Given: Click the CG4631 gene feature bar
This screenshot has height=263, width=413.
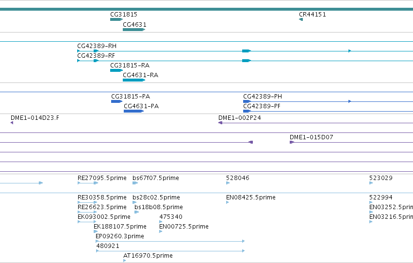Looking at the screenshot, I should 134,30.
